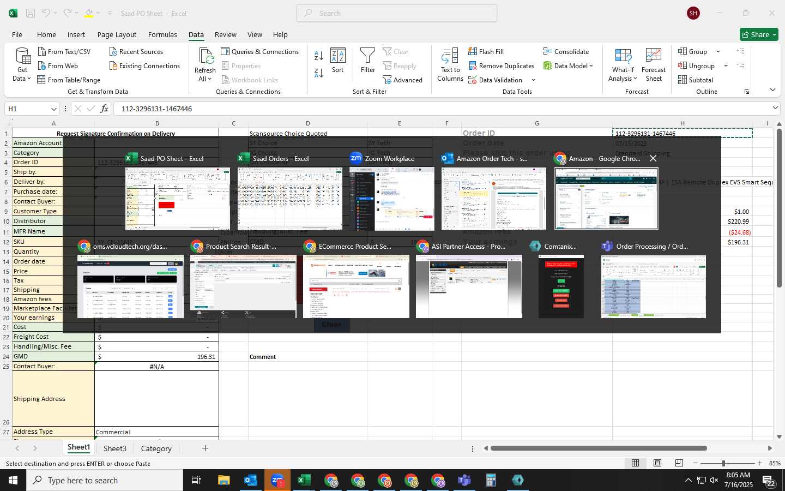Import data From Text/CSV
The height and width of the screenshot is (491, 785).
pos(64,52)
